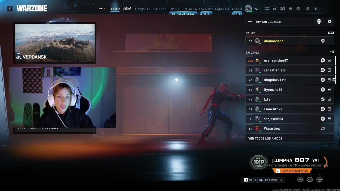
Task: Join sanjose0800 using the join icon
Action: click(329, 119)
